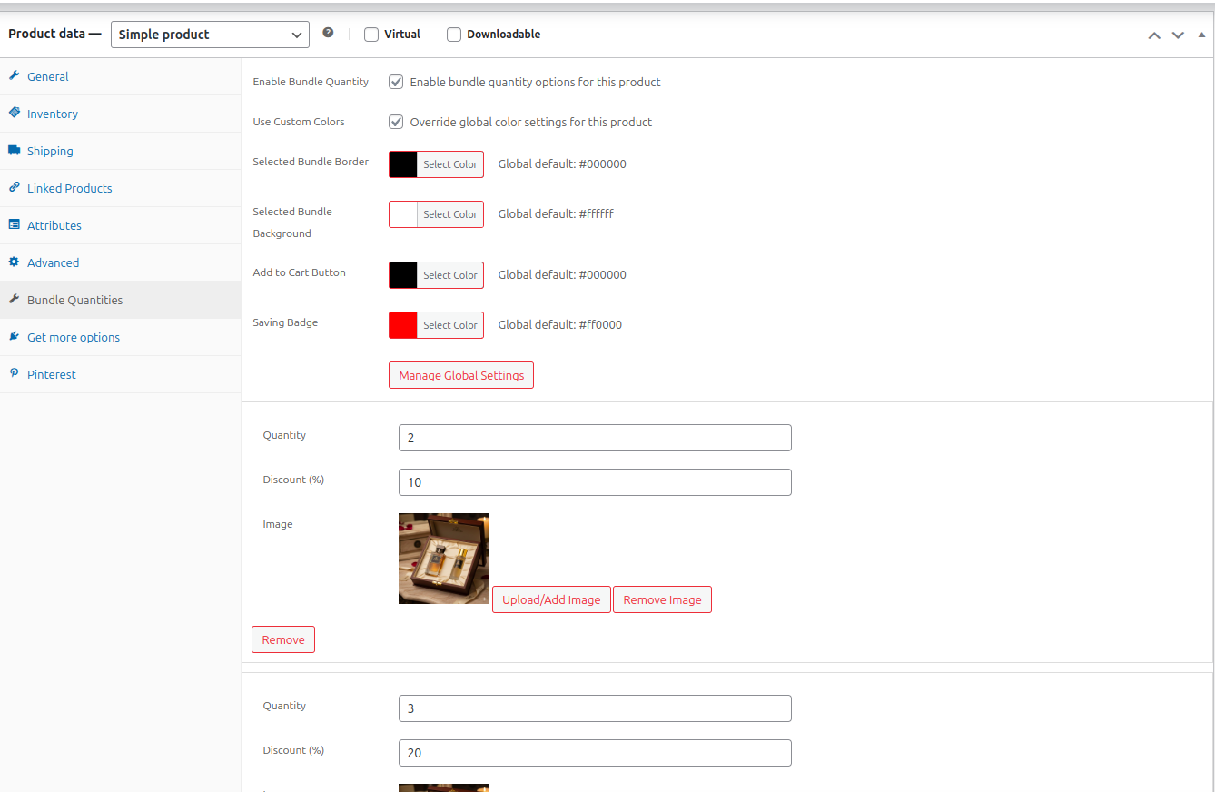Open the red Saving Badge color swatch
Viewport: 1215px width, 792px height.
[403, 325]
